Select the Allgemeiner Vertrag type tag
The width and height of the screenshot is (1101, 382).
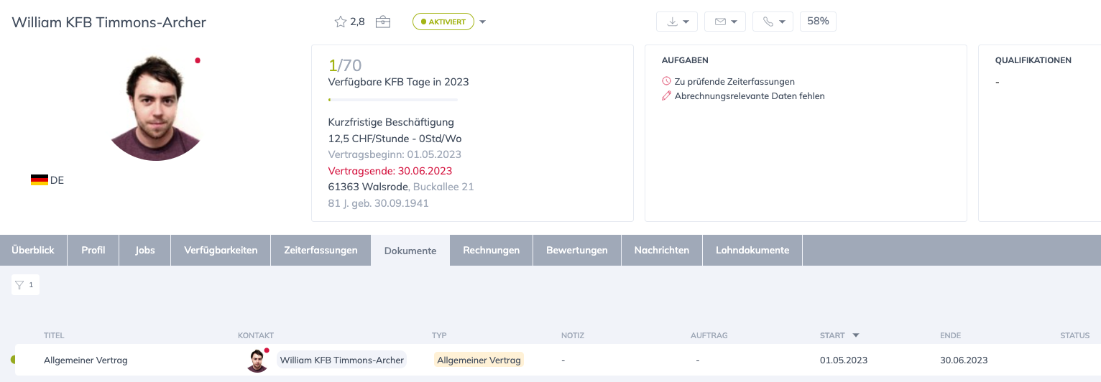coord(479,360)
